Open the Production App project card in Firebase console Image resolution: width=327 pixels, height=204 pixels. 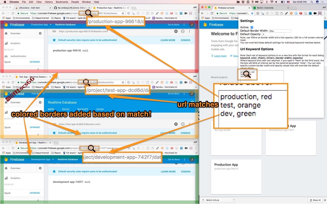click(236, 177)
